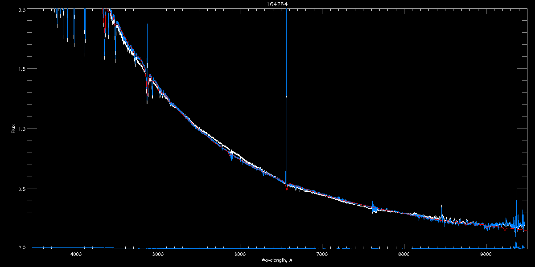The width and height of the screenshot is (535, 267).
Task: Click the plot title 164284
Action: pos(277,4)
